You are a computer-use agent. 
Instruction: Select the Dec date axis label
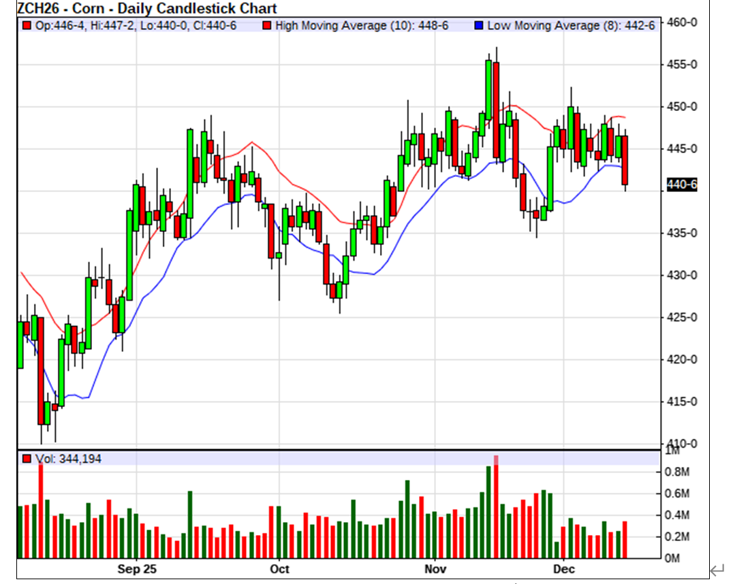[x=564, y=569]
